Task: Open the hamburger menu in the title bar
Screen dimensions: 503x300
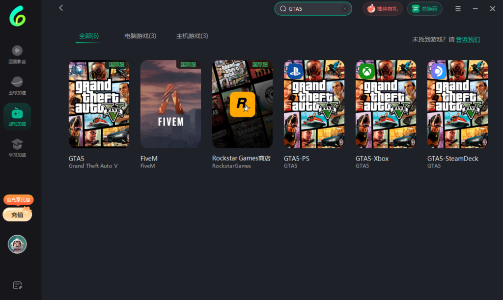Action: pyautogui.click(x=459, y=8)
